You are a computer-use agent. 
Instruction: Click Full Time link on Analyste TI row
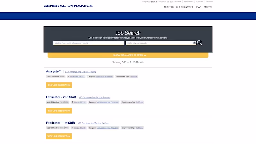(133, 76)
